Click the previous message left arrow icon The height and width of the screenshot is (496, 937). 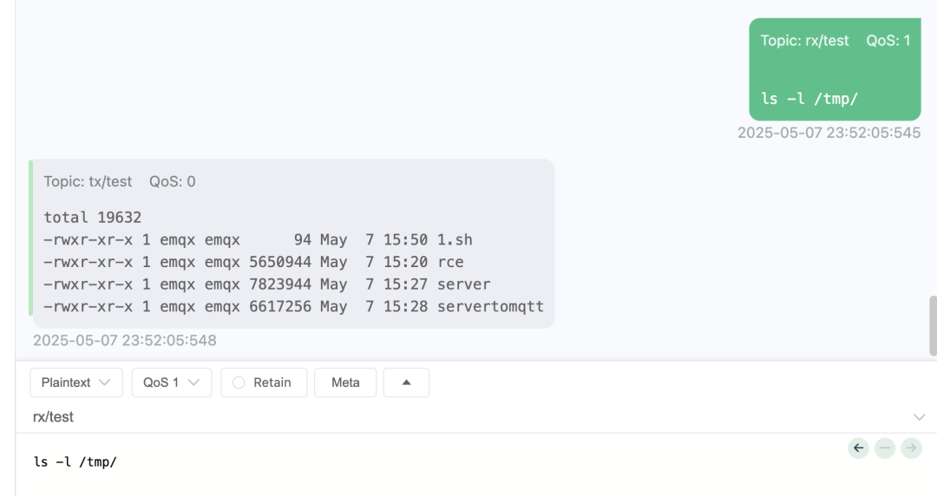(x=858, y=448)
